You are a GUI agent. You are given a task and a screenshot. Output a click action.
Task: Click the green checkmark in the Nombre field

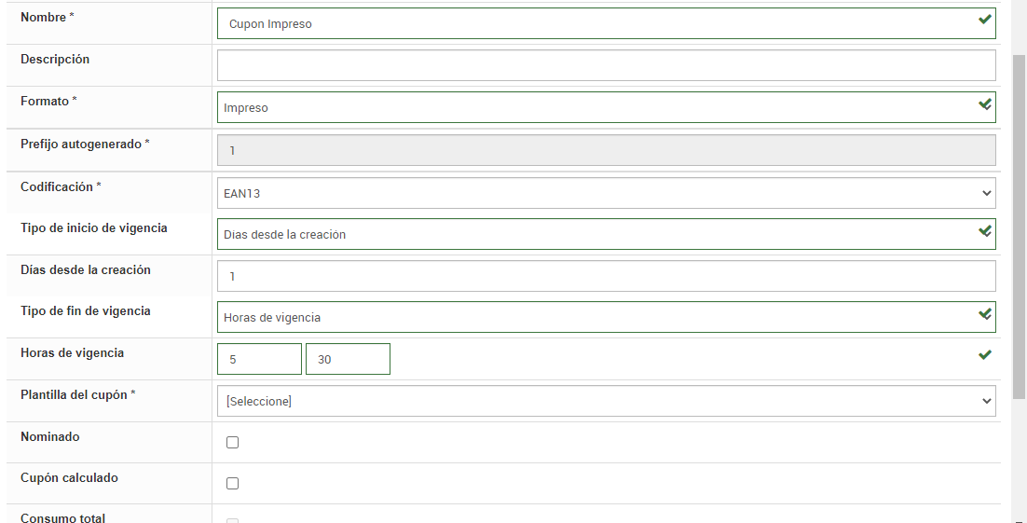(984, 20)
